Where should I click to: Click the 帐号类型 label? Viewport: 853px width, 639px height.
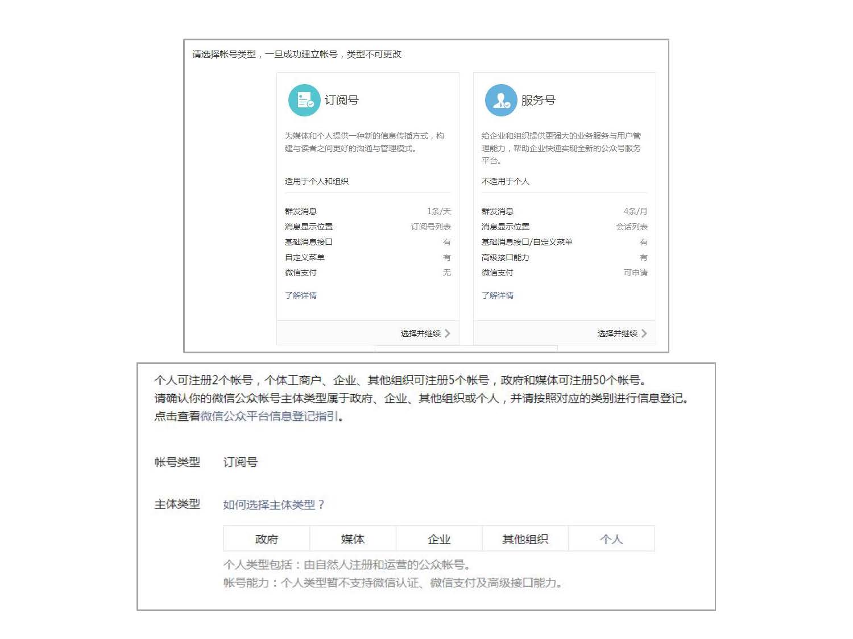[x=177, y=462]
